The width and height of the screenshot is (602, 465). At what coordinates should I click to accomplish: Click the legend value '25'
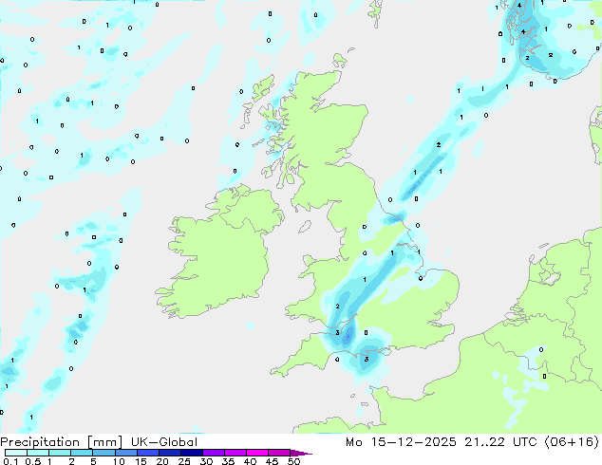coord(184,461)
